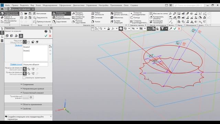Click Придать толщину command
220x124 pixels.
pyautogui.click(x=78, y=13)
